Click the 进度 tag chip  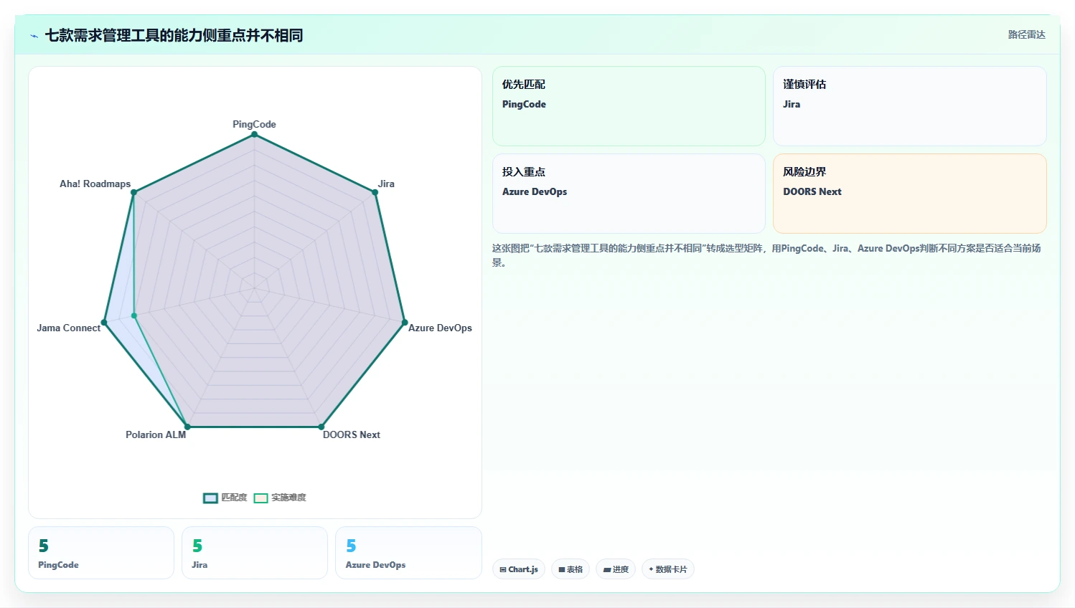(x=616, y=569)
